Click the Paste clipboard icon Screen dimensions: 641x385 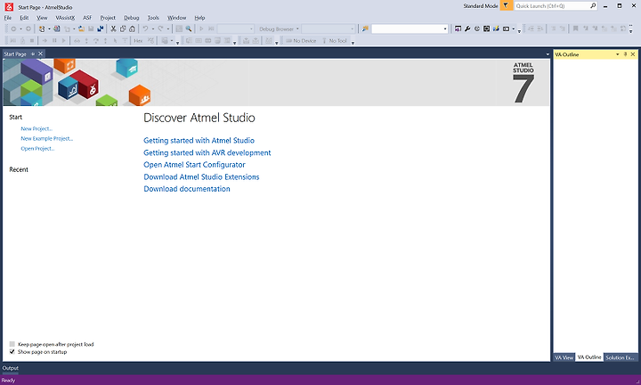[132, 29]
